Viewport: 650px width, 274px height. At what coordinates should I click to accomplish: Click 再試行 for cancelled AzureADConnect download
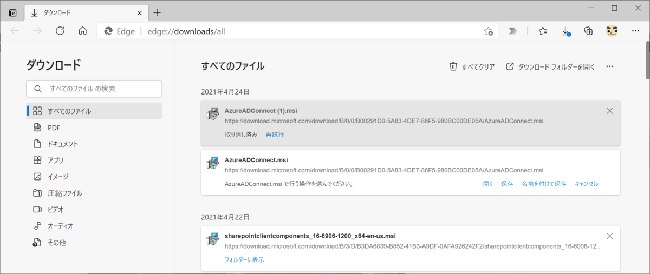(x=275, y=135)
